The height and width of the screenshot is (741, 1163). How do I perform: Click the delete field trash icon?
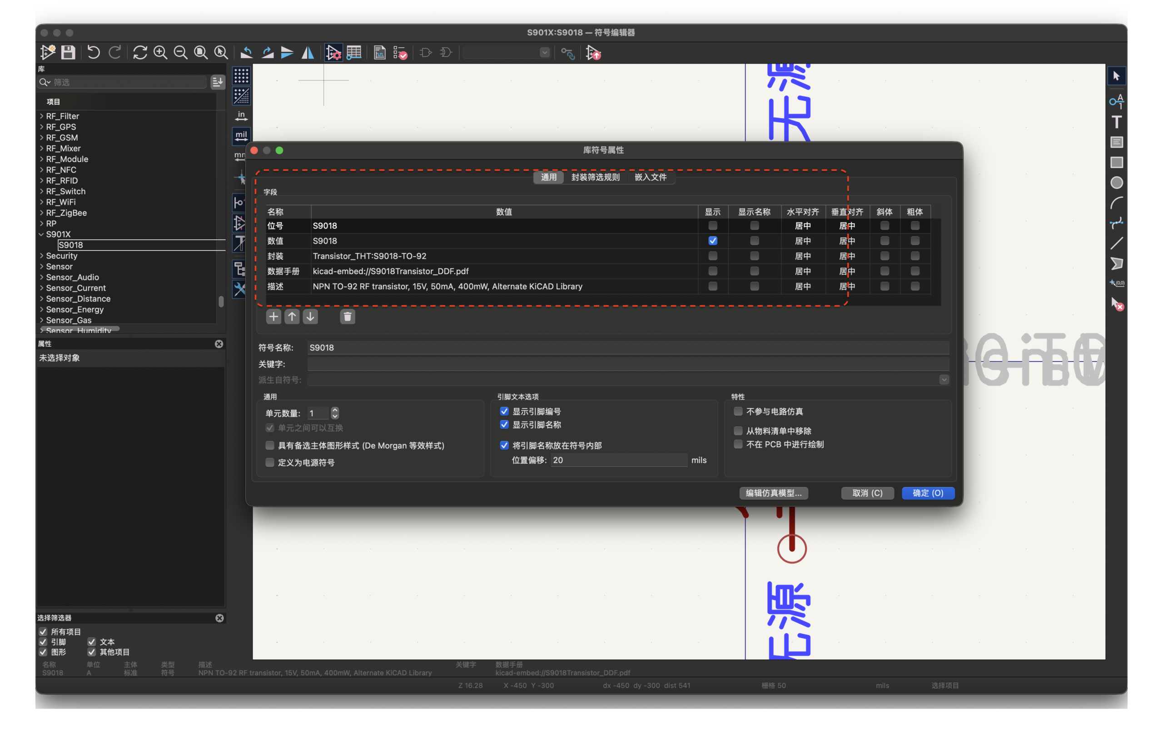click(x=347, y=316)
